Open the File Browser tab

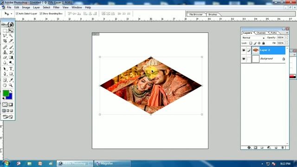coord(196,14)
